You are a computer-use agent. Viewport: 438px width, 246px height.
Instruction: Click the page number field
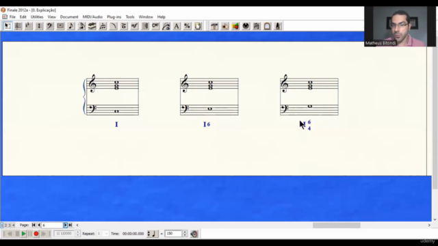pyautogui.click(x=52, y=225)
